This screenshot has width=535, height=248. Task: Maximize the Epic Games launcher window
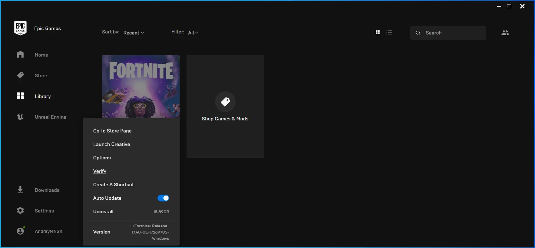pyautogui.click(x=509, y=6)
